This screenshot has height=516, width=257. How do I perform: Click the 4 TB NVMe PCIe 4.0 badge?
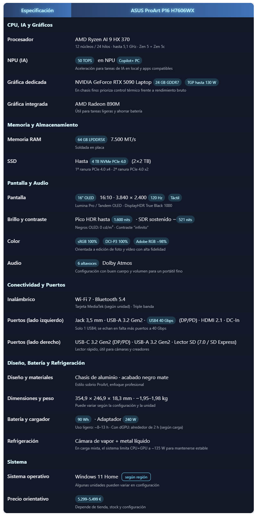109,161
